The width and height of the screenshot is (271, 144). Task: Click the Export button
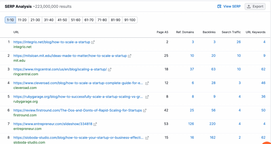255,7
